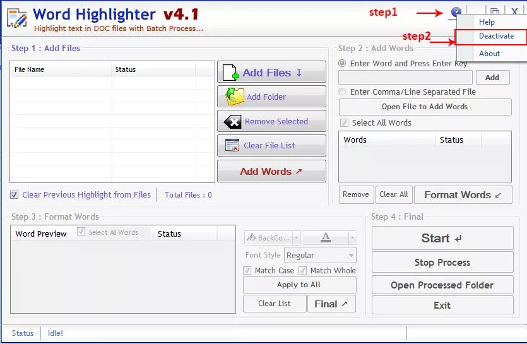Click the font color letter A icon
Viewport: 527px width, 344px height.
pyautogui.click(x=325, y=238)
